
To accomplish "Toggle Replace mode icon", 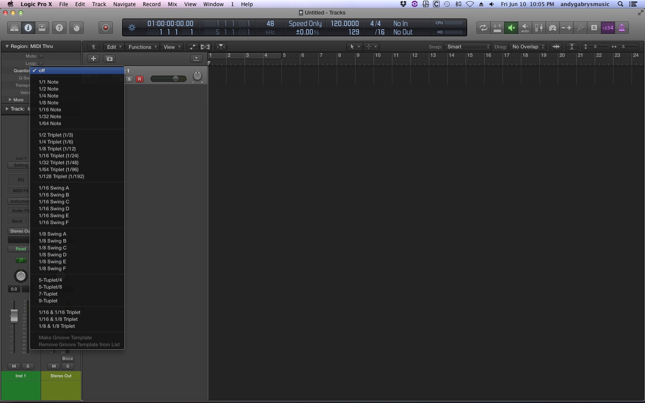I will 497,28.
